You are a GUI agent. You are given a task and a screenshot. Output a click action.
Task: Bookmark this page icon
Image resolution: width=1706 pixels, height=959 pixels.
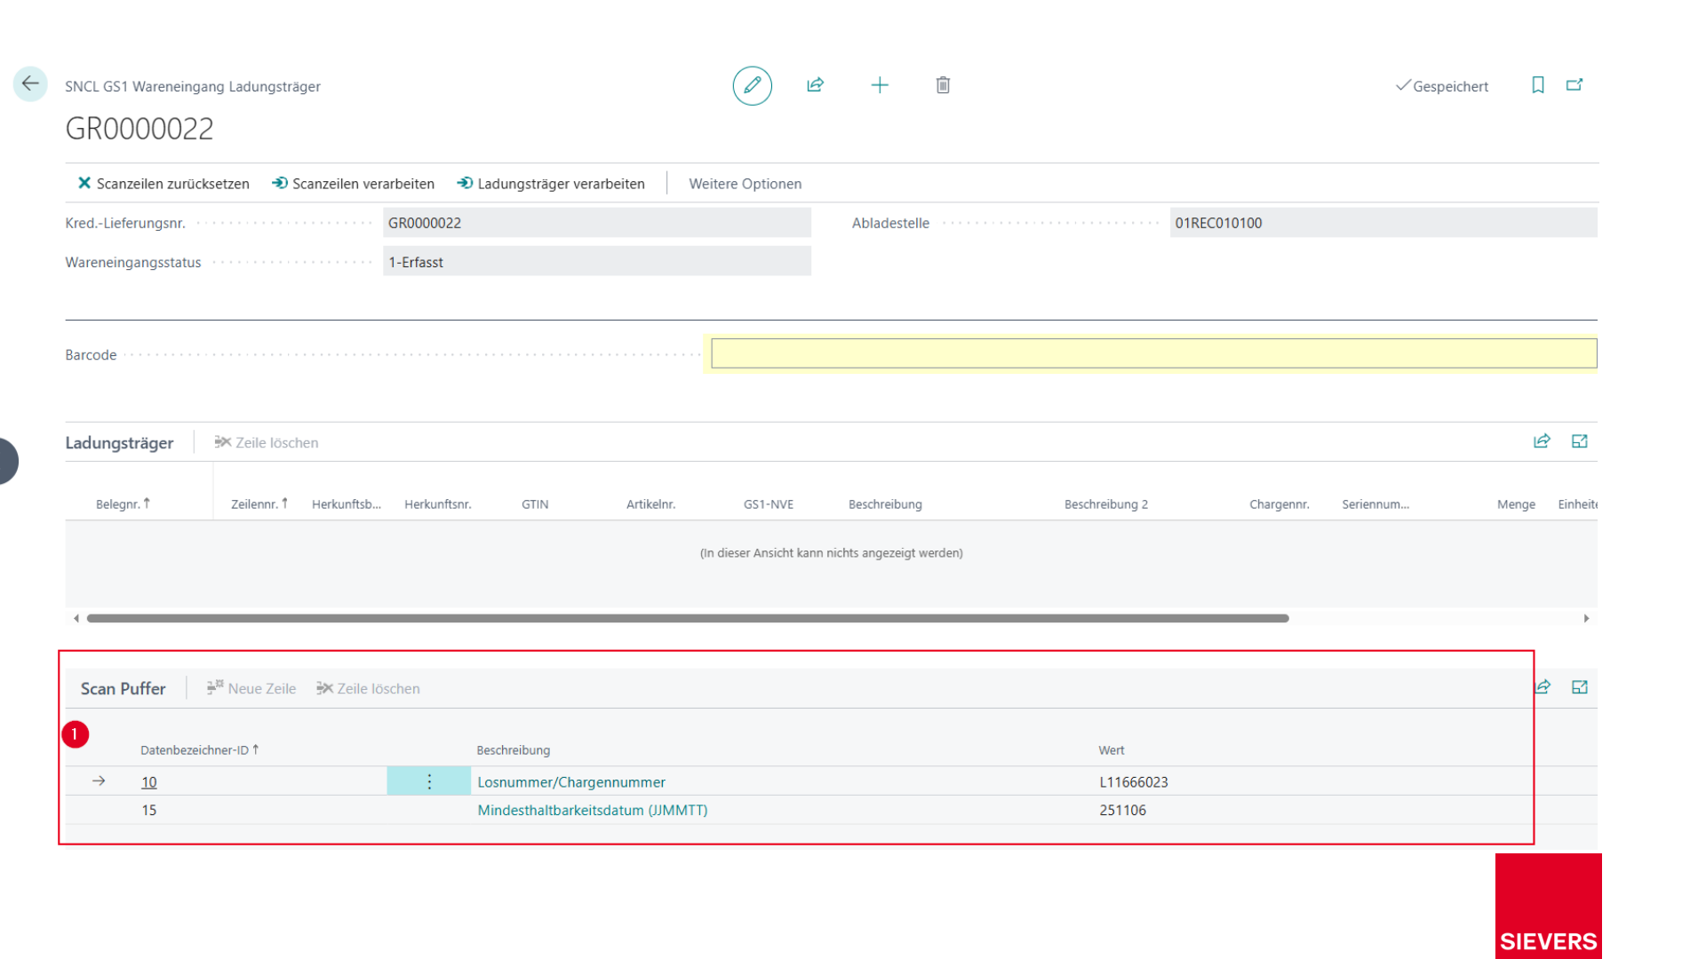point(1538,85)
